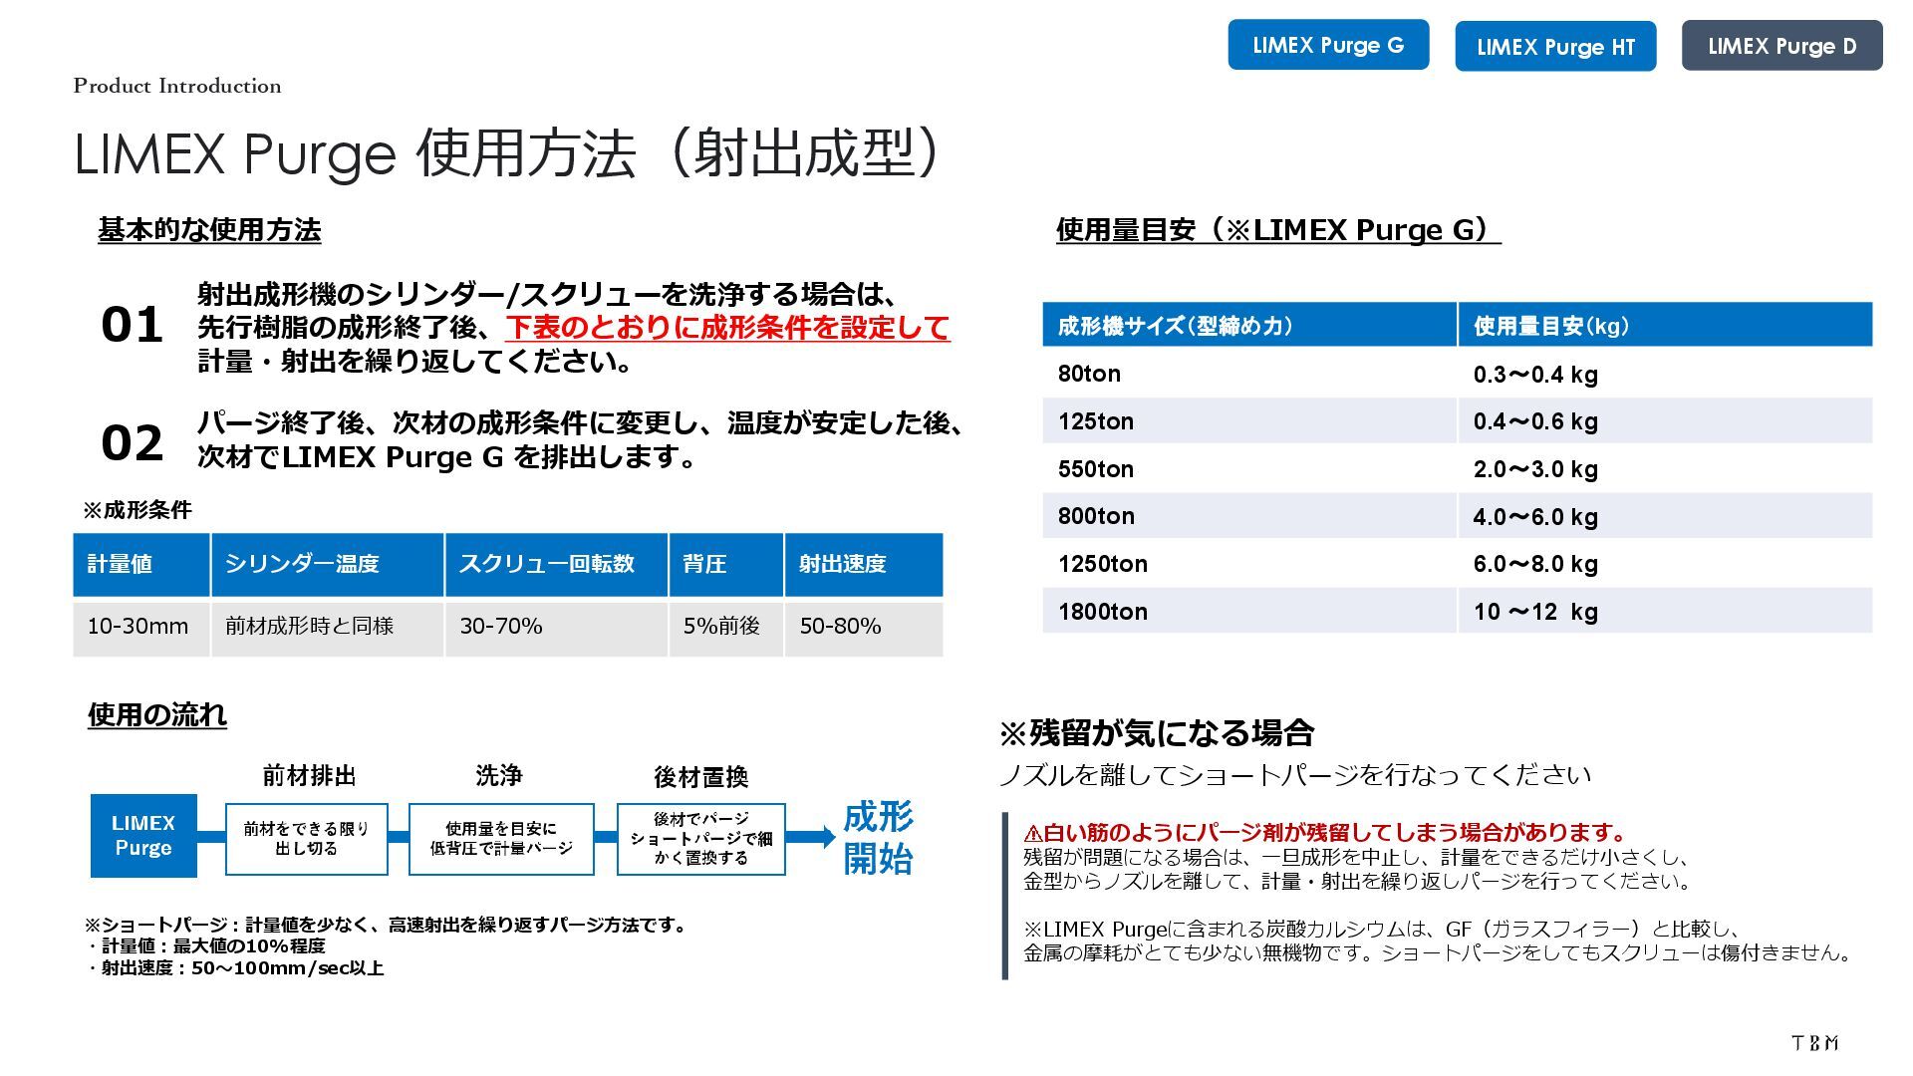1913x1076 pixels.
Task: Click the 0.3〜0.4 kg value
Action: pos(1535,375)
